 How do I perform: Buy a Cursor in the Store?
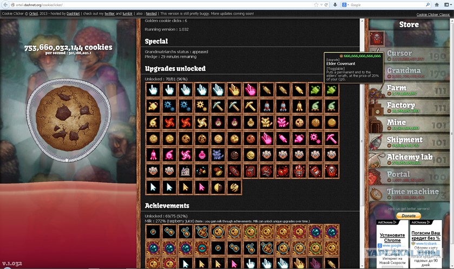tap(410, 56)
